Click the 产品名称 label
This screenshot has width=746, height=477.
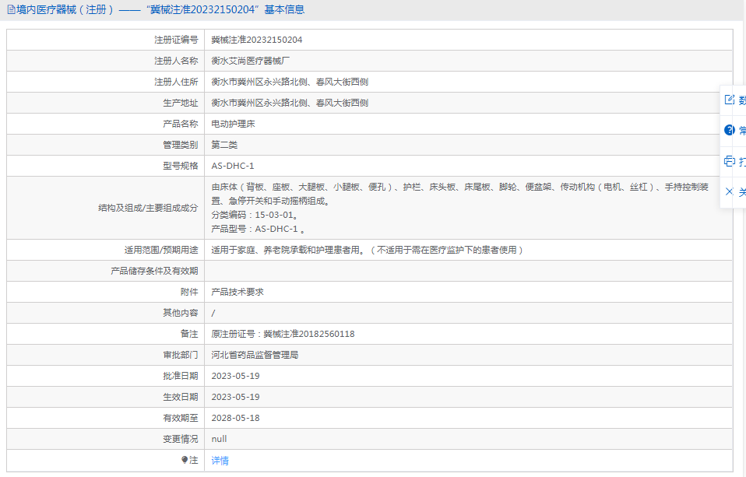pyautogui.click(x=181, y=124)
